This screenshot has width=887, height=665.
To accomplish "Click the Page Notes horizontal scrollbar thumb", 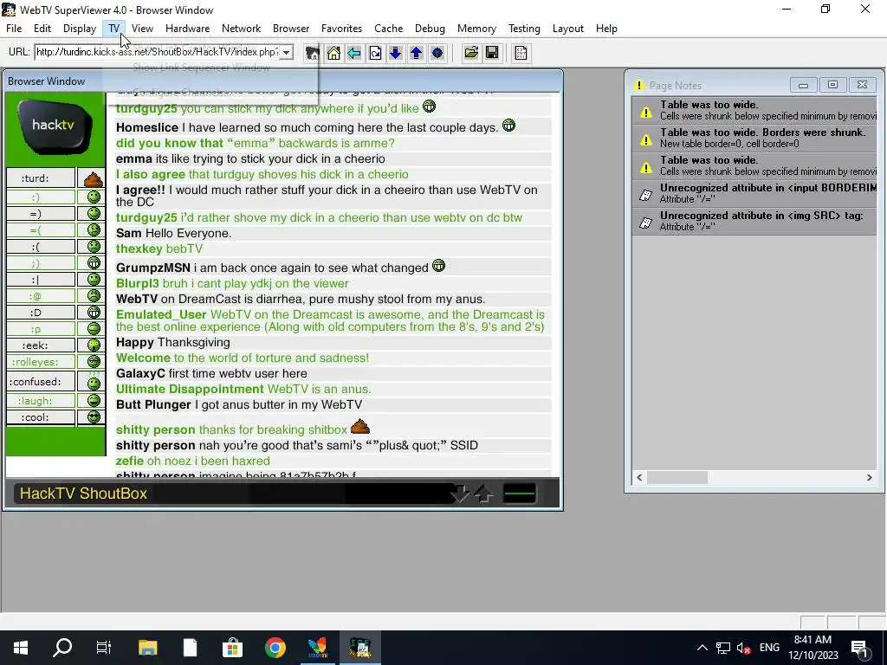I will [x=677, y=478].
